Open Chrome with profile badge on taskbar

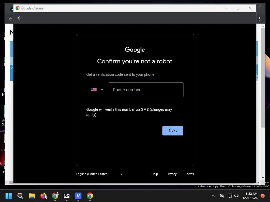[55, 196]
